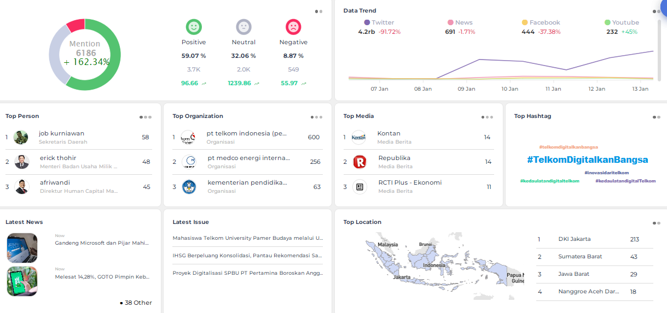Click the Neutral sentiment face icon
Viewport: 667px width, 313px height.
243,27
